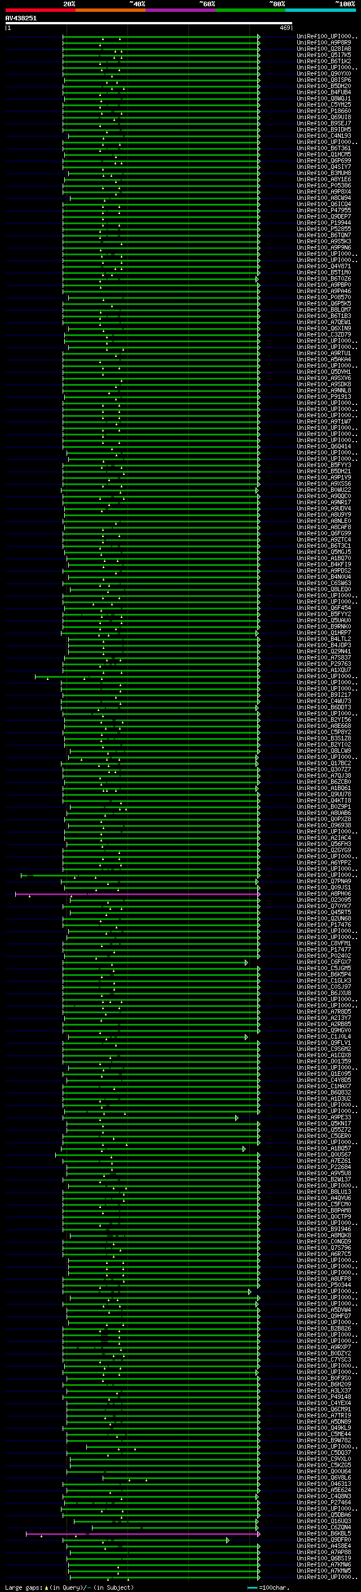Select hit UniRef100_Q9HGV0
This screenshot has width=361, height=1592.
tap(324, 1030)
